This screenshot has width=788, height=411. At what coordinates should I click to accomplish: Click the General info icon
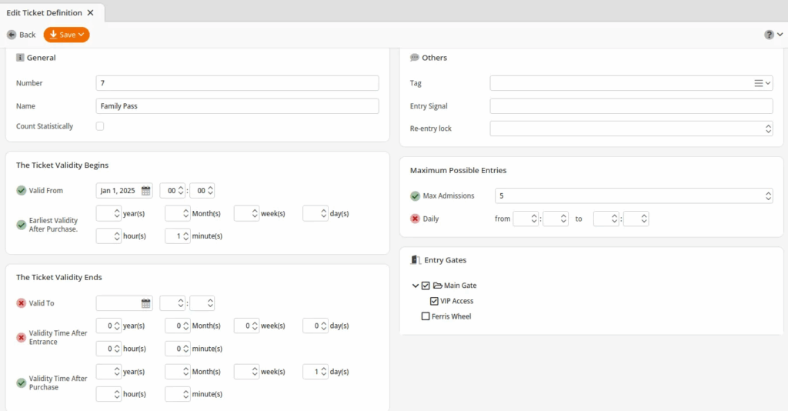click(20, 58)
